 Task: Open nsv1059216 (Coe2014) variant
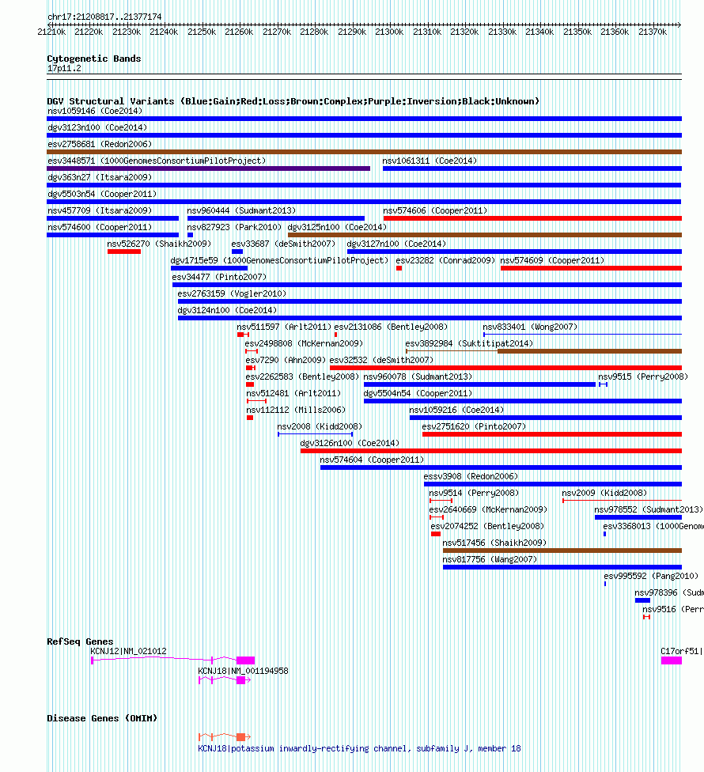pos(456,410)
